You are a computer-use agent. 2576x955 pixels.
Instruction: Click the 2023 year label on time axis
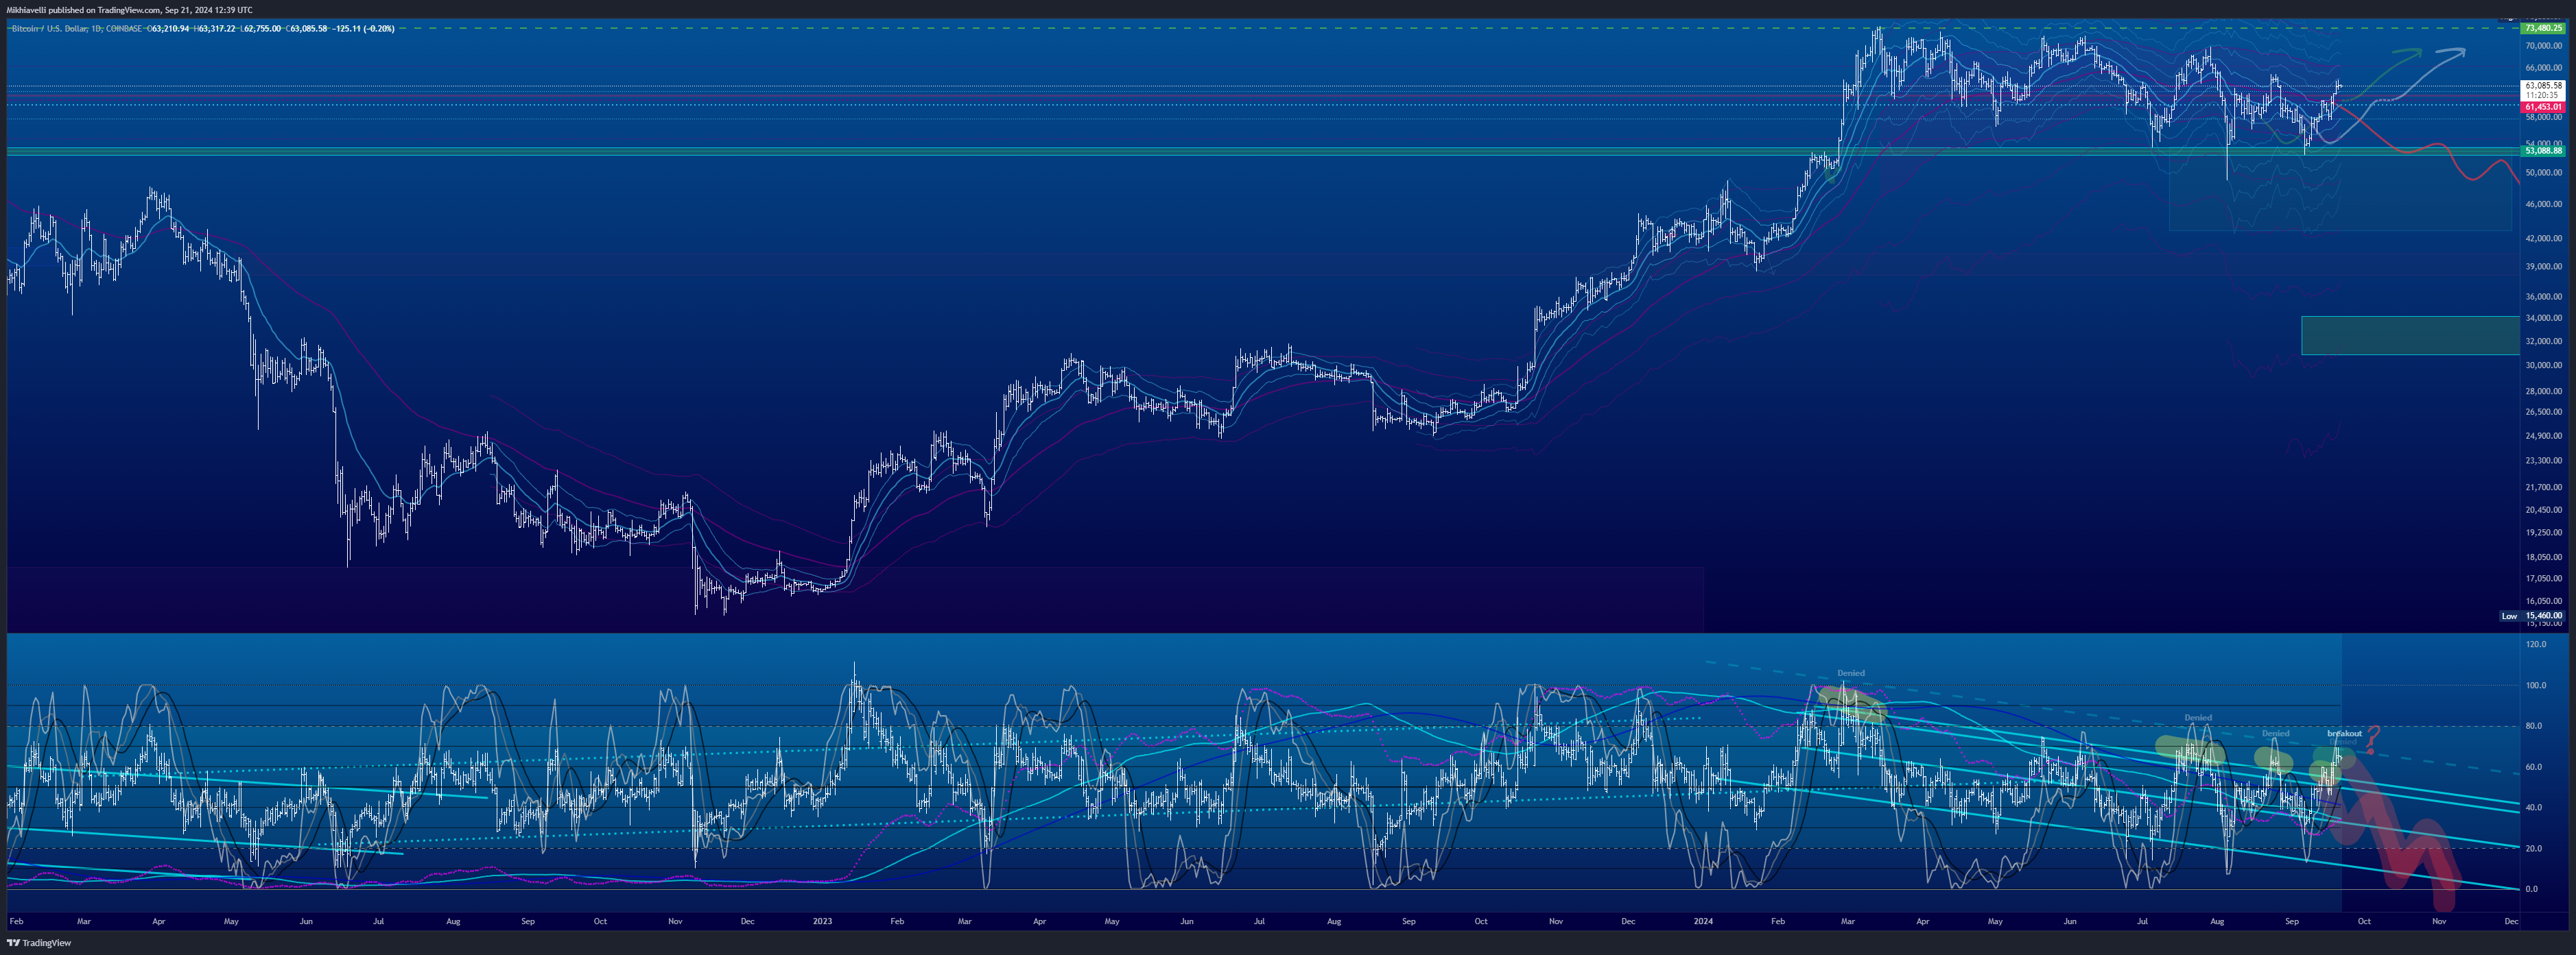[822, 921]
